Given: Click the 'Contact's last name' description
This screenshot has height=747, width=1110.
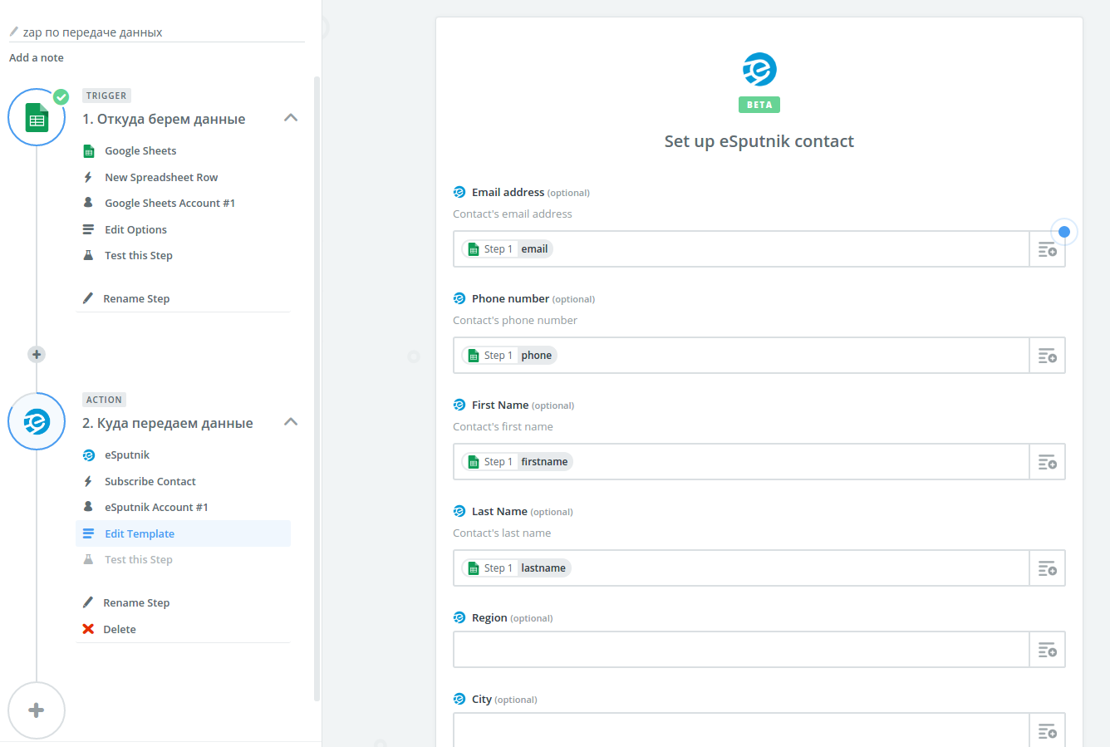Looking at the screenshot, I should coord(502,533).
